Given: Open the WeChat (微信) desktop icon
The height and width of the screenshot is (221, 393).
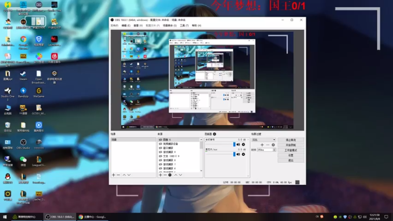Looking at the screenshot, I should 23,162.
